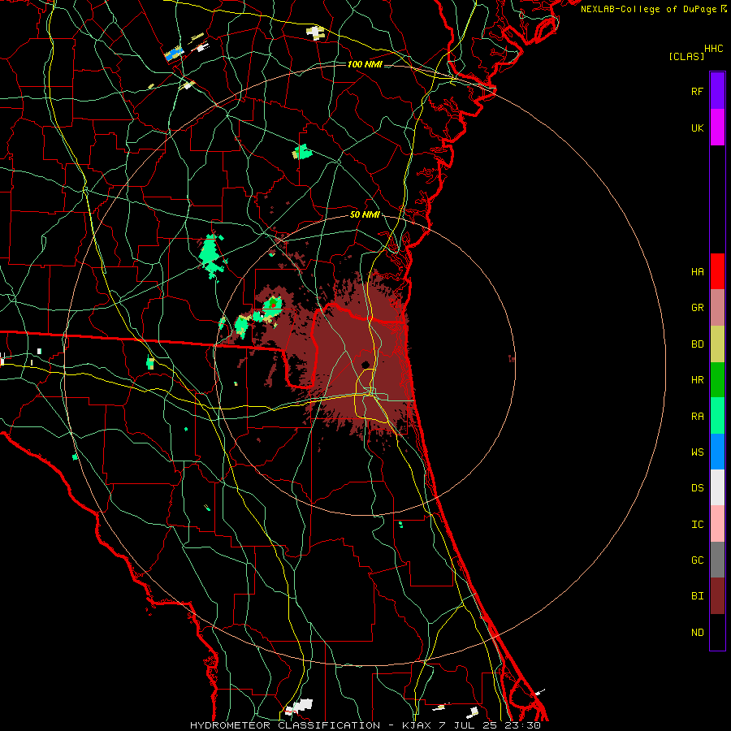Click the BI legend label
Viewport: 731px width, 731px height.
(697, 596)
